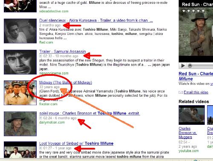Click the envelope icon beside Email this video
The width and height of the screenshot is (213, 161).
tap(181, 92)
